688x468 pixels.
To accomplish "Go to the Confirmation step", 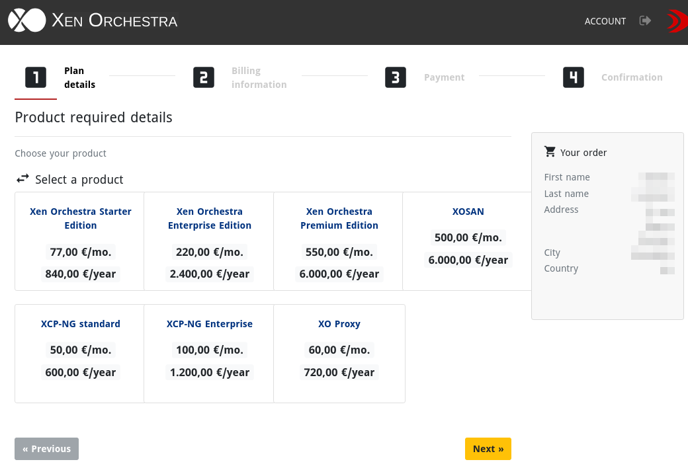I will point(632,77).
